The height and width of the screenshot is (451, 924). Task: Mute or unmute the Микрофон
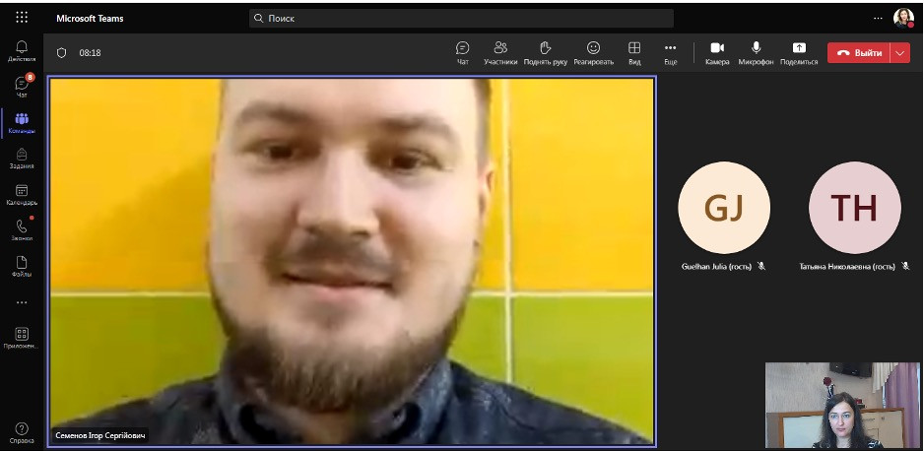pos(757,52)
